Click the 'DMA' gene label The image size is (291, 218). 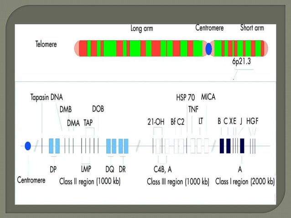pos(73,123)
